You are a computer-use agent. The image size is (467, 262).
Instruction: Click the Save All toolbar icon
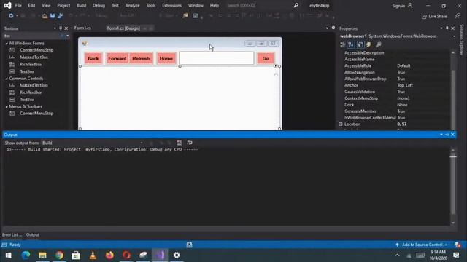[x=60, y=16]
